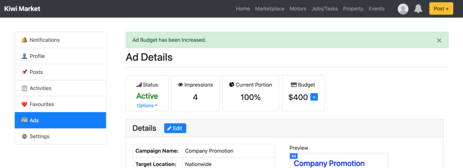Click the credit card Budget icon
This screenshot has height=168, width=463.
click(x=294, y=85)
